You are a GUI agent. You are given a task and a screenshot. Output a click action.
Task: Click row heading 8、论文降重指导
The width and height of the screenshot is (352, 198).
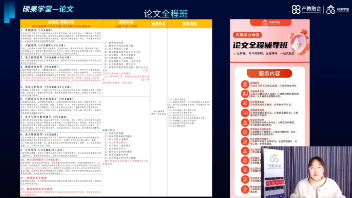39,134
